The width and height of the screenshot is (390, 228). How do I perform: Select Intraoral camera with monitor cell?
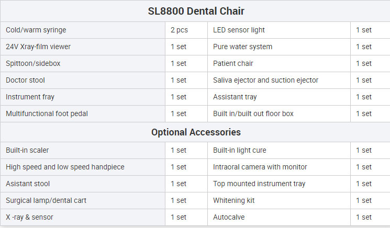279,167
